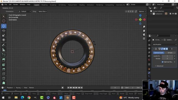Toggle modifier show in edit mode icon
178x100 pixels.
pos(162,49)
